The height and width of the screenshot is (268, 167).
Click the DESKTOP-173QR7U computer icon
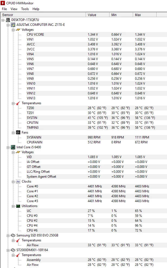(8, 20)
